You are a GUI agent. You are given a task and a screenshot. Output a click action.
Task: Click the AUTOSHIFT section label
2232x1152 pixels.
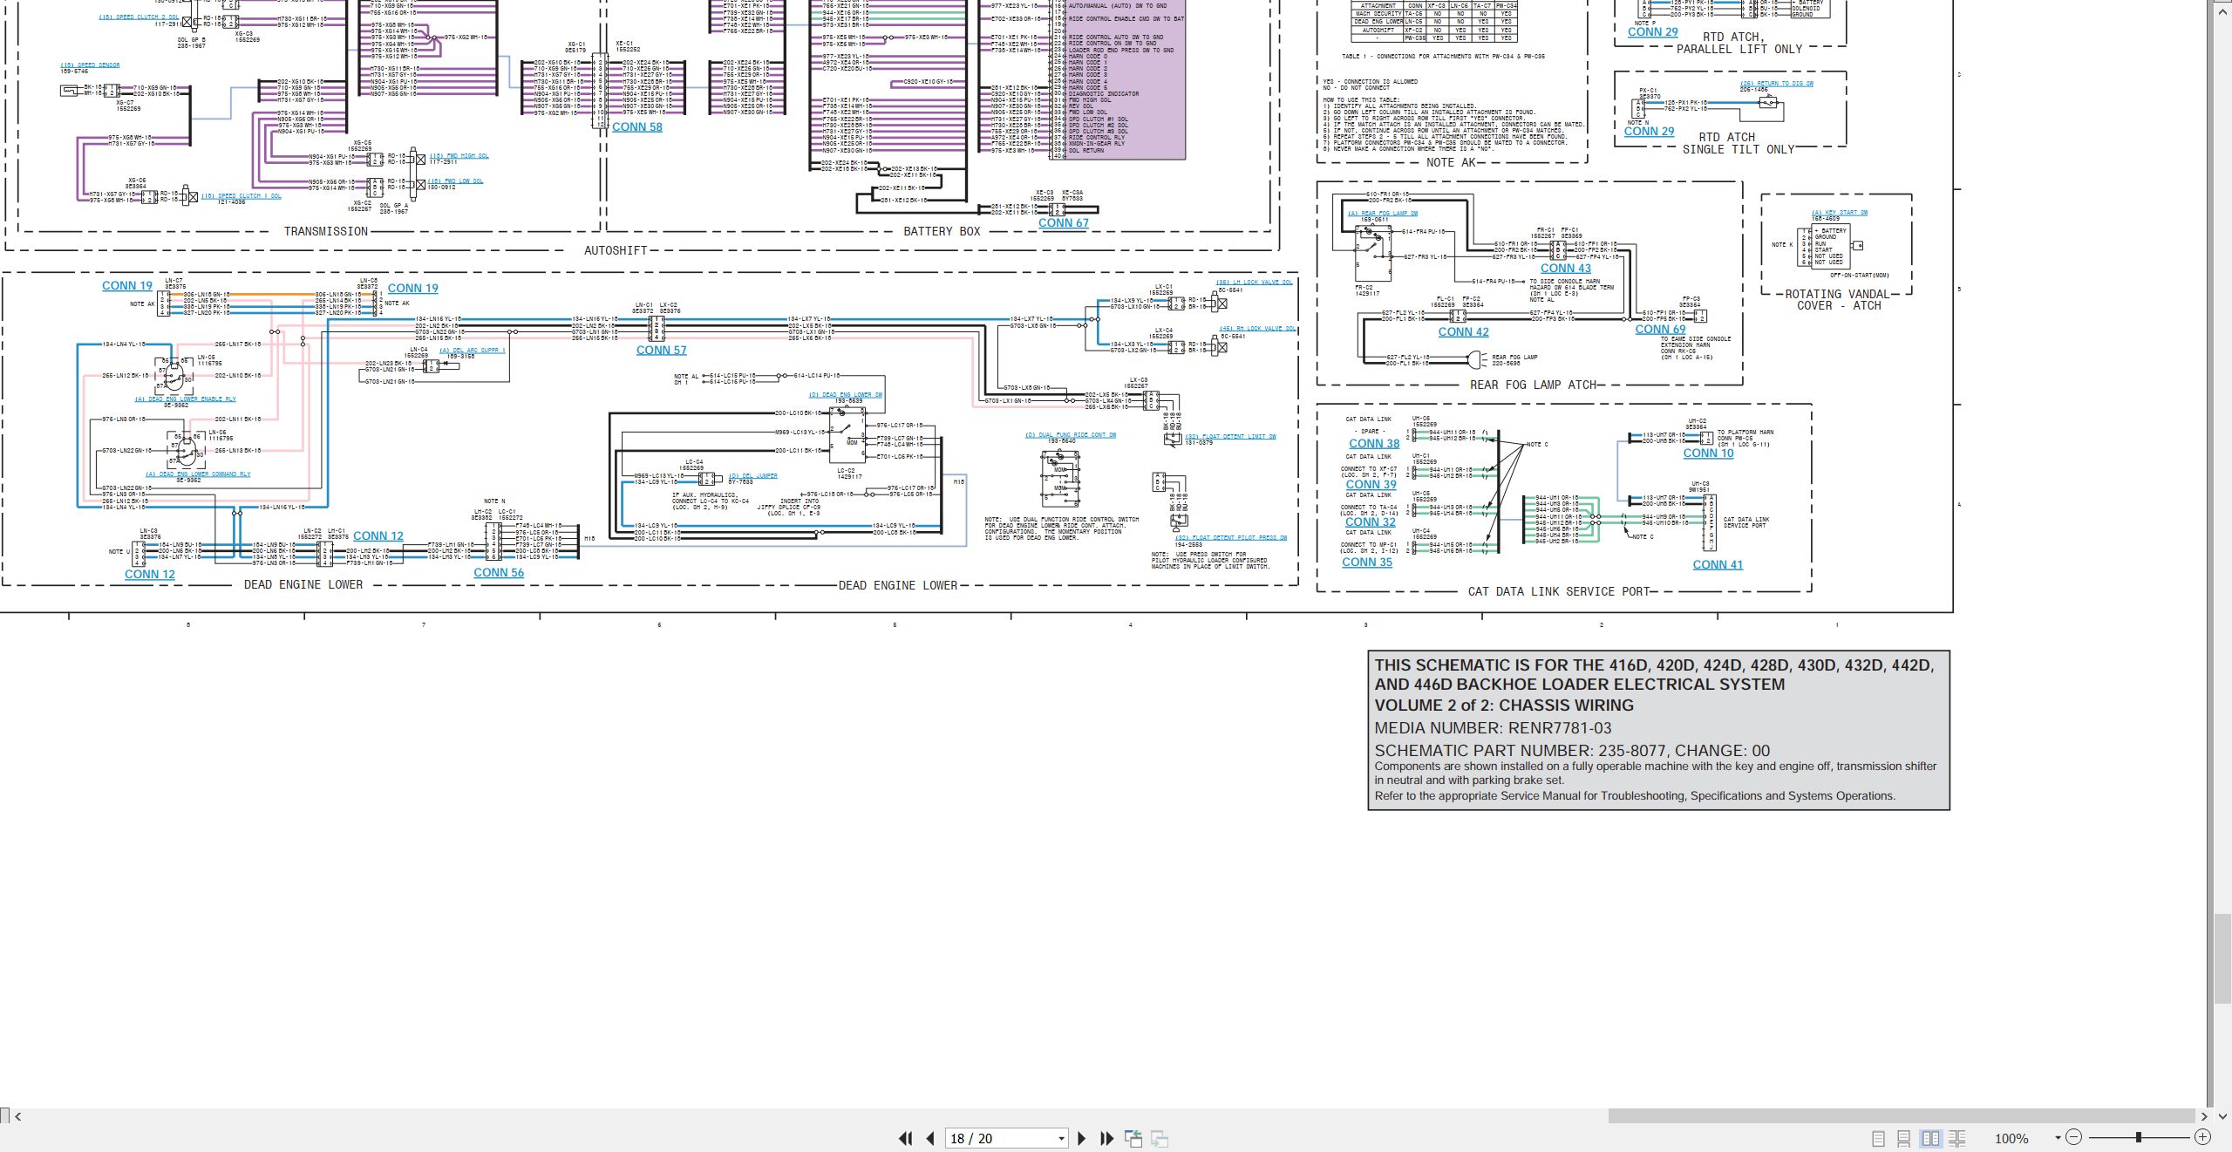point(616,251)
